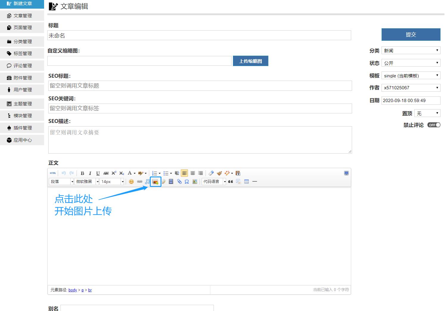Open the 状态 status dropdown

(x=411, y=63)
